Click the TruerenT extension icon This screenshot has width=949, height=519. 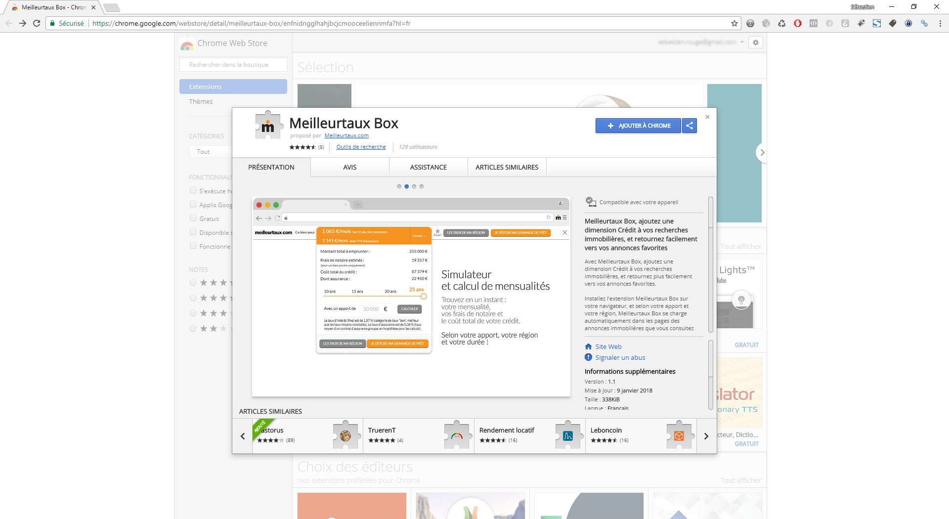pos(457,435)
